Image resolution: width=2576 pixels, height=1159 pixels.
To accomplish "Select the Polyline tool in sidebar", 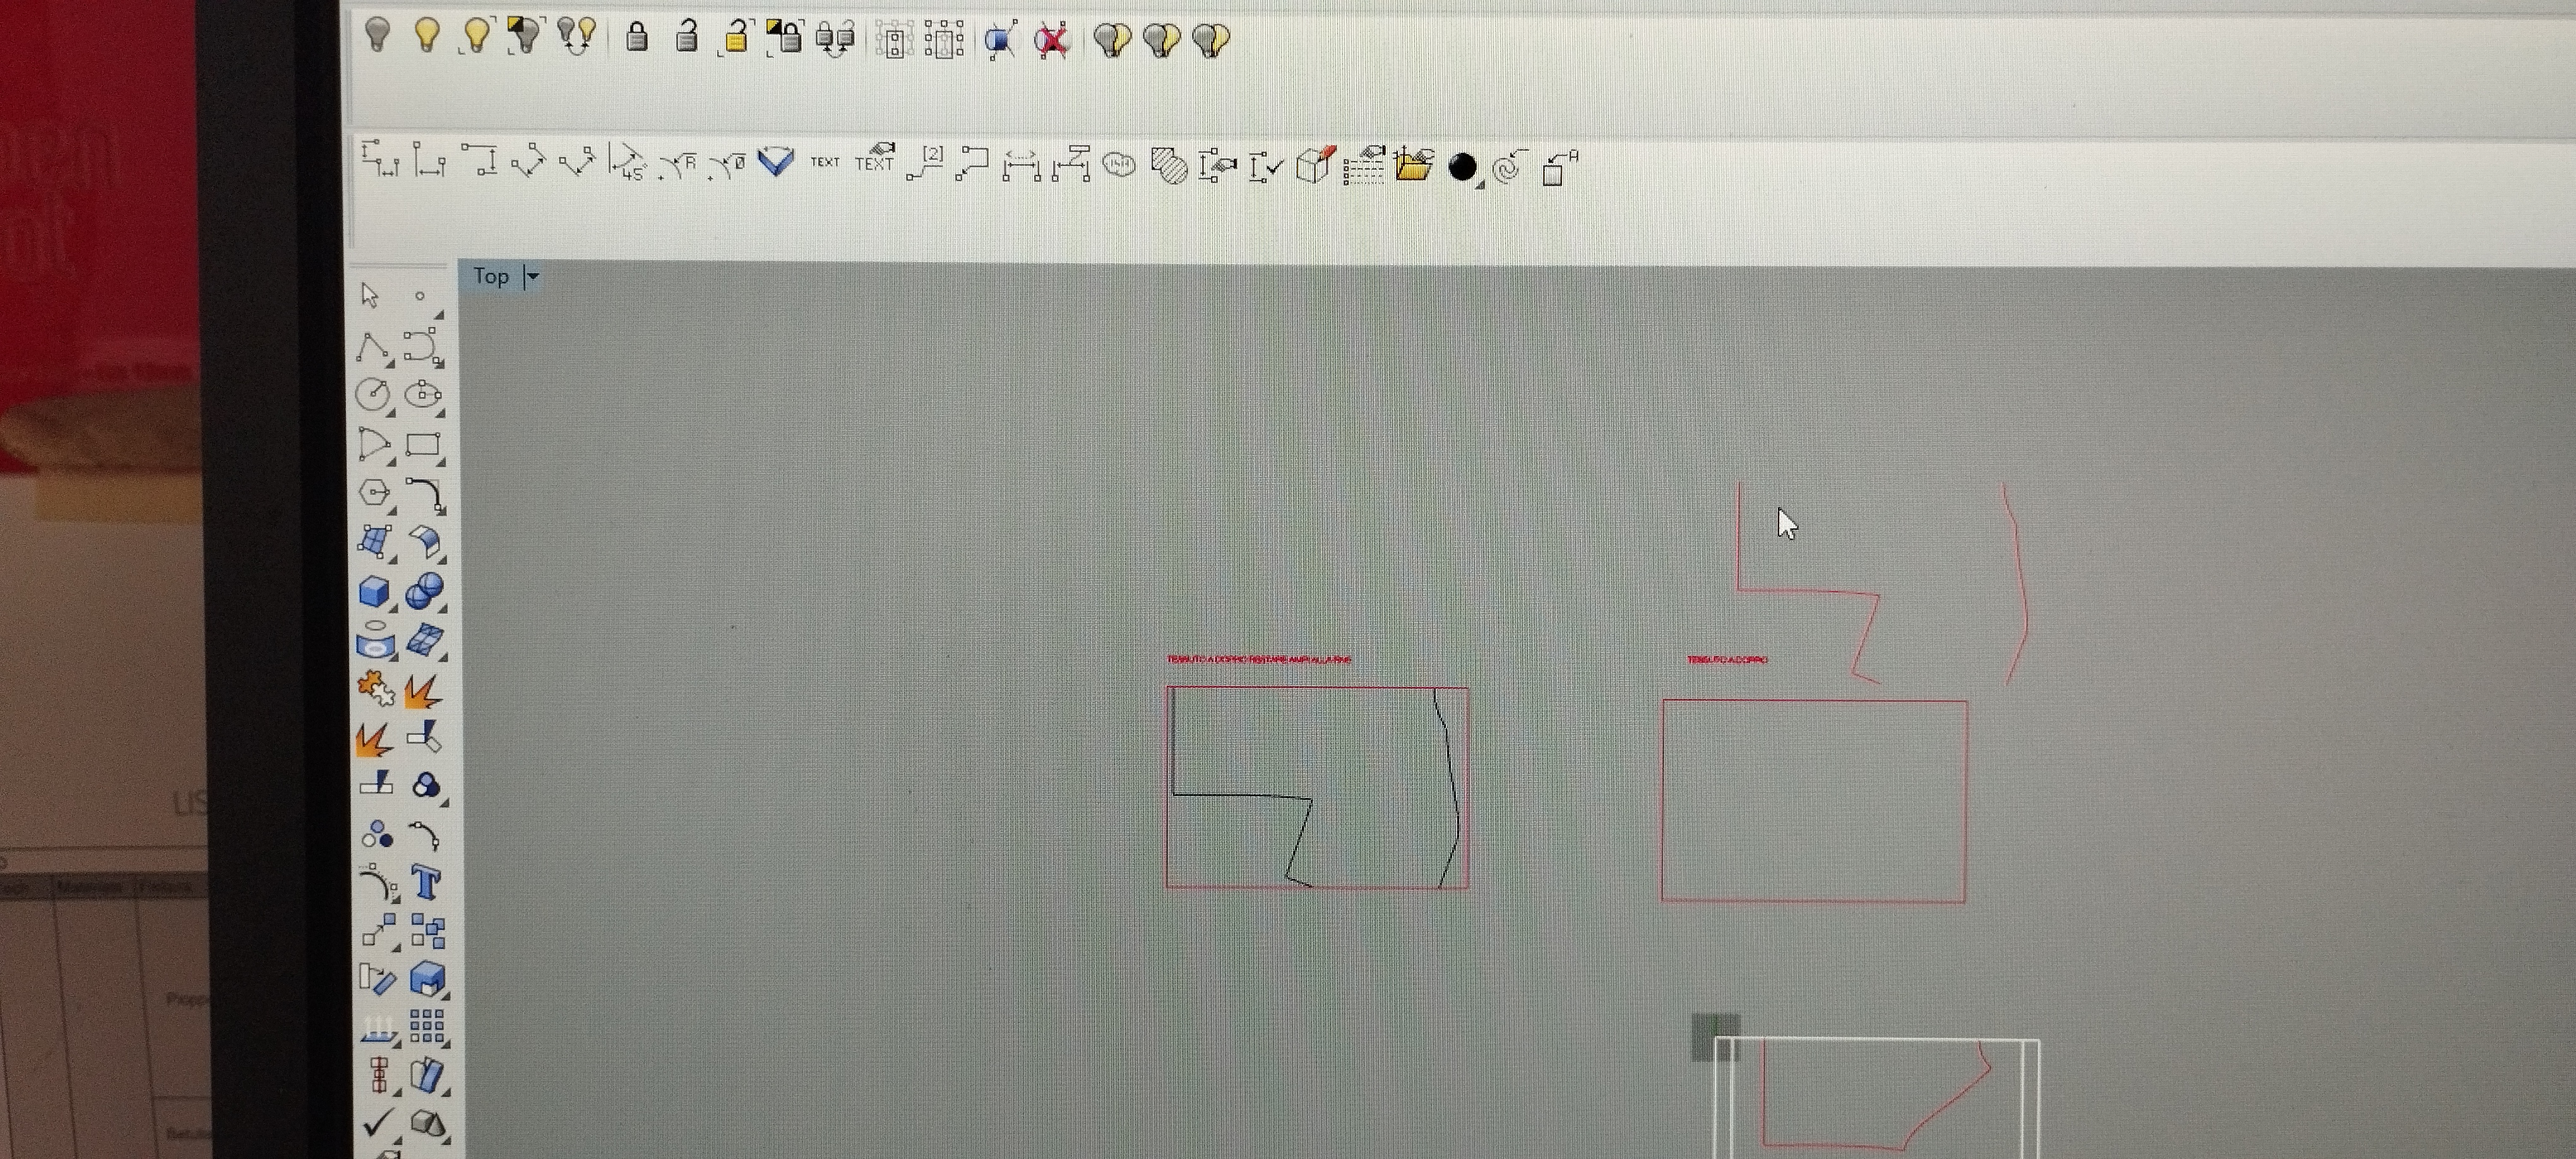I will (372, 346).
